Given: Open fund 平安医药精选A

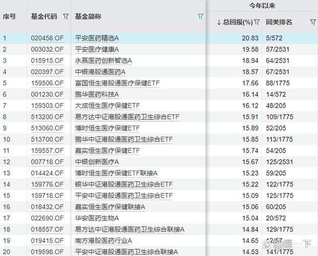Looking at the screenshot, I should click(97, 38).
